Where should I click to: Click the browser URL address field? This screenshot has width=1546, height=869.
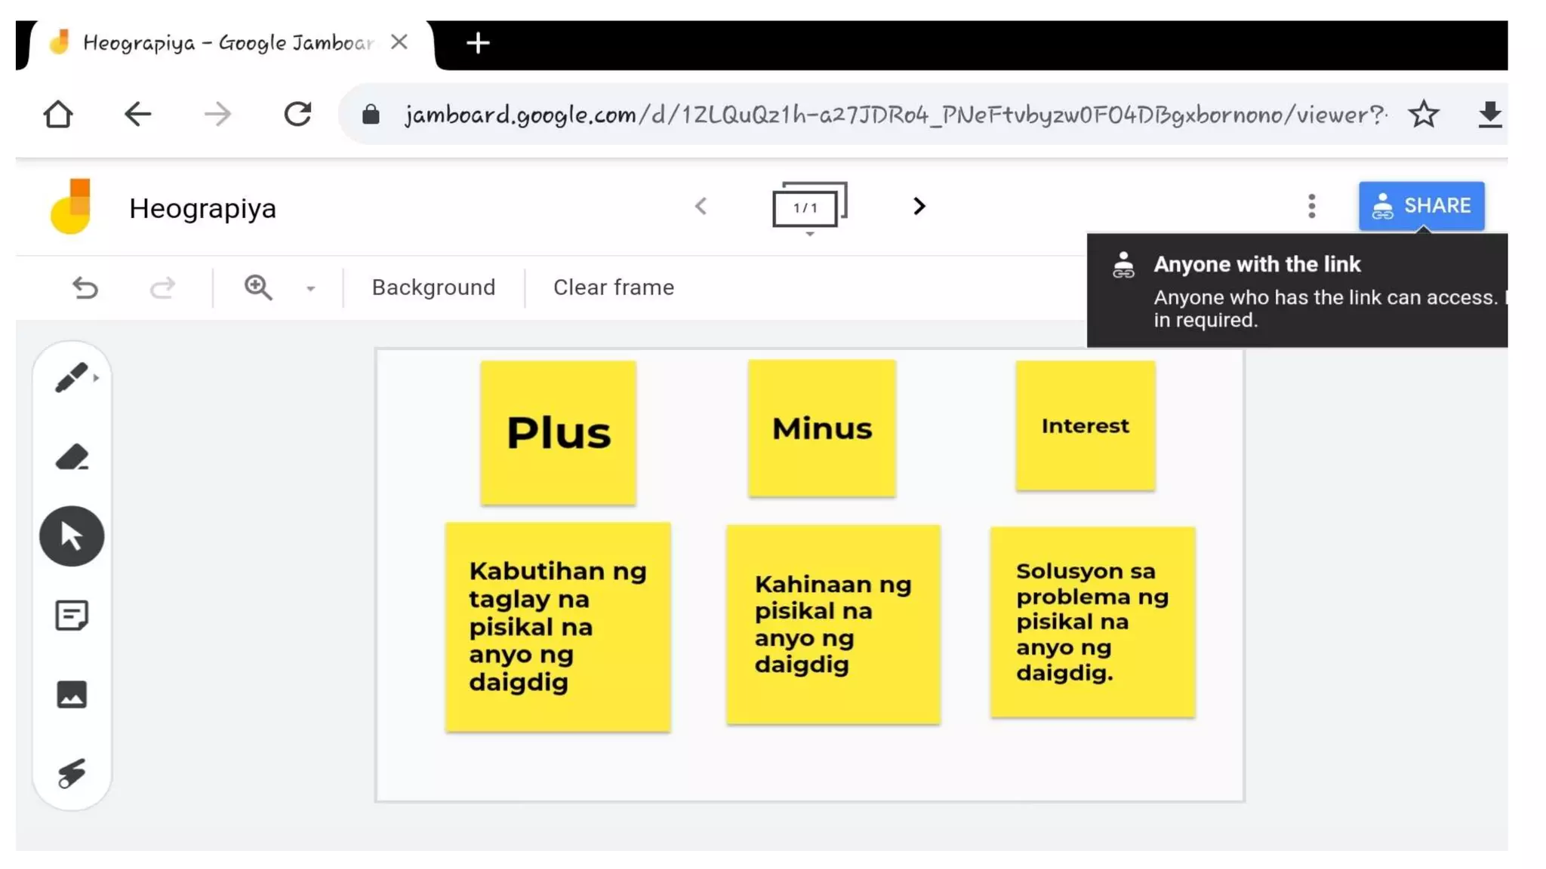pyautogui.click(x=868, y=115)
